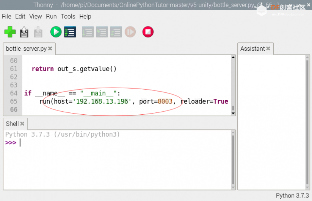Open the File menu
Screen dimensions: 312x201
(6, 16)
